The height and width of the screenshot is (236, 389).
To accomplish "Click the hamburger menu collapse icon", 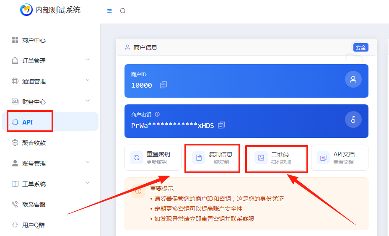I will pos(109,11).
